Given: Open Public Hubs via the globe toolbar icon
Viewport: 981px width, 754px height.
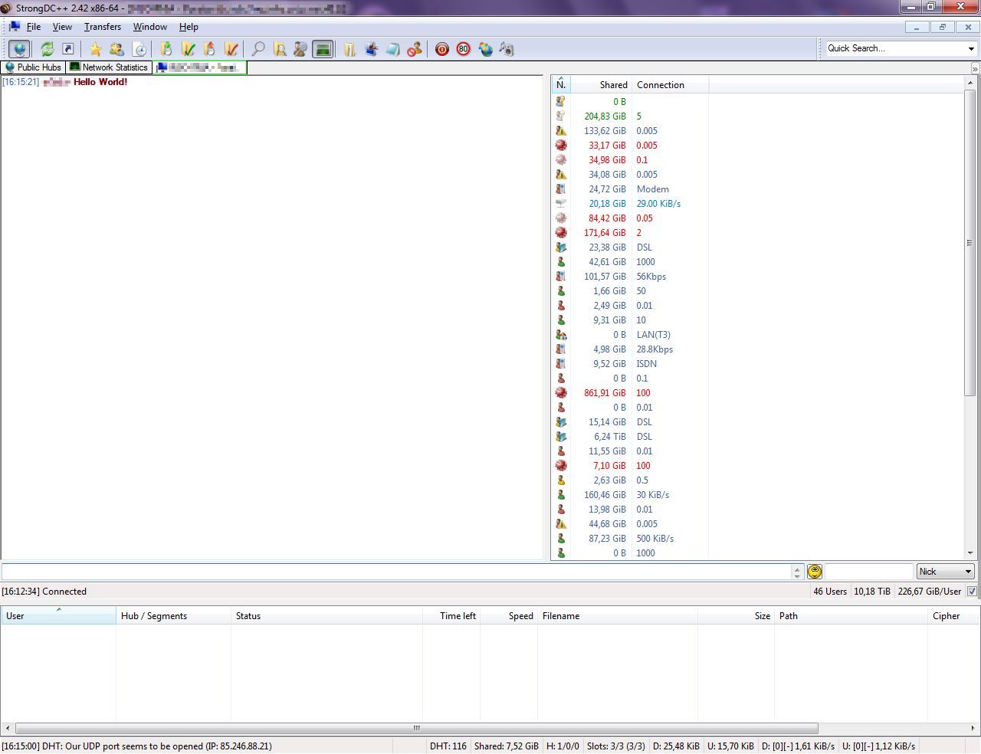Looking at the screenshot, I should coord(19,49).
